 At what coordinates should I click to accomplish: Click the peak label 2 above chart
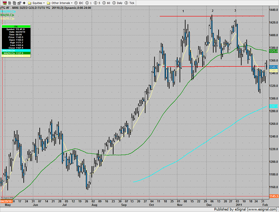click(213, 11)
